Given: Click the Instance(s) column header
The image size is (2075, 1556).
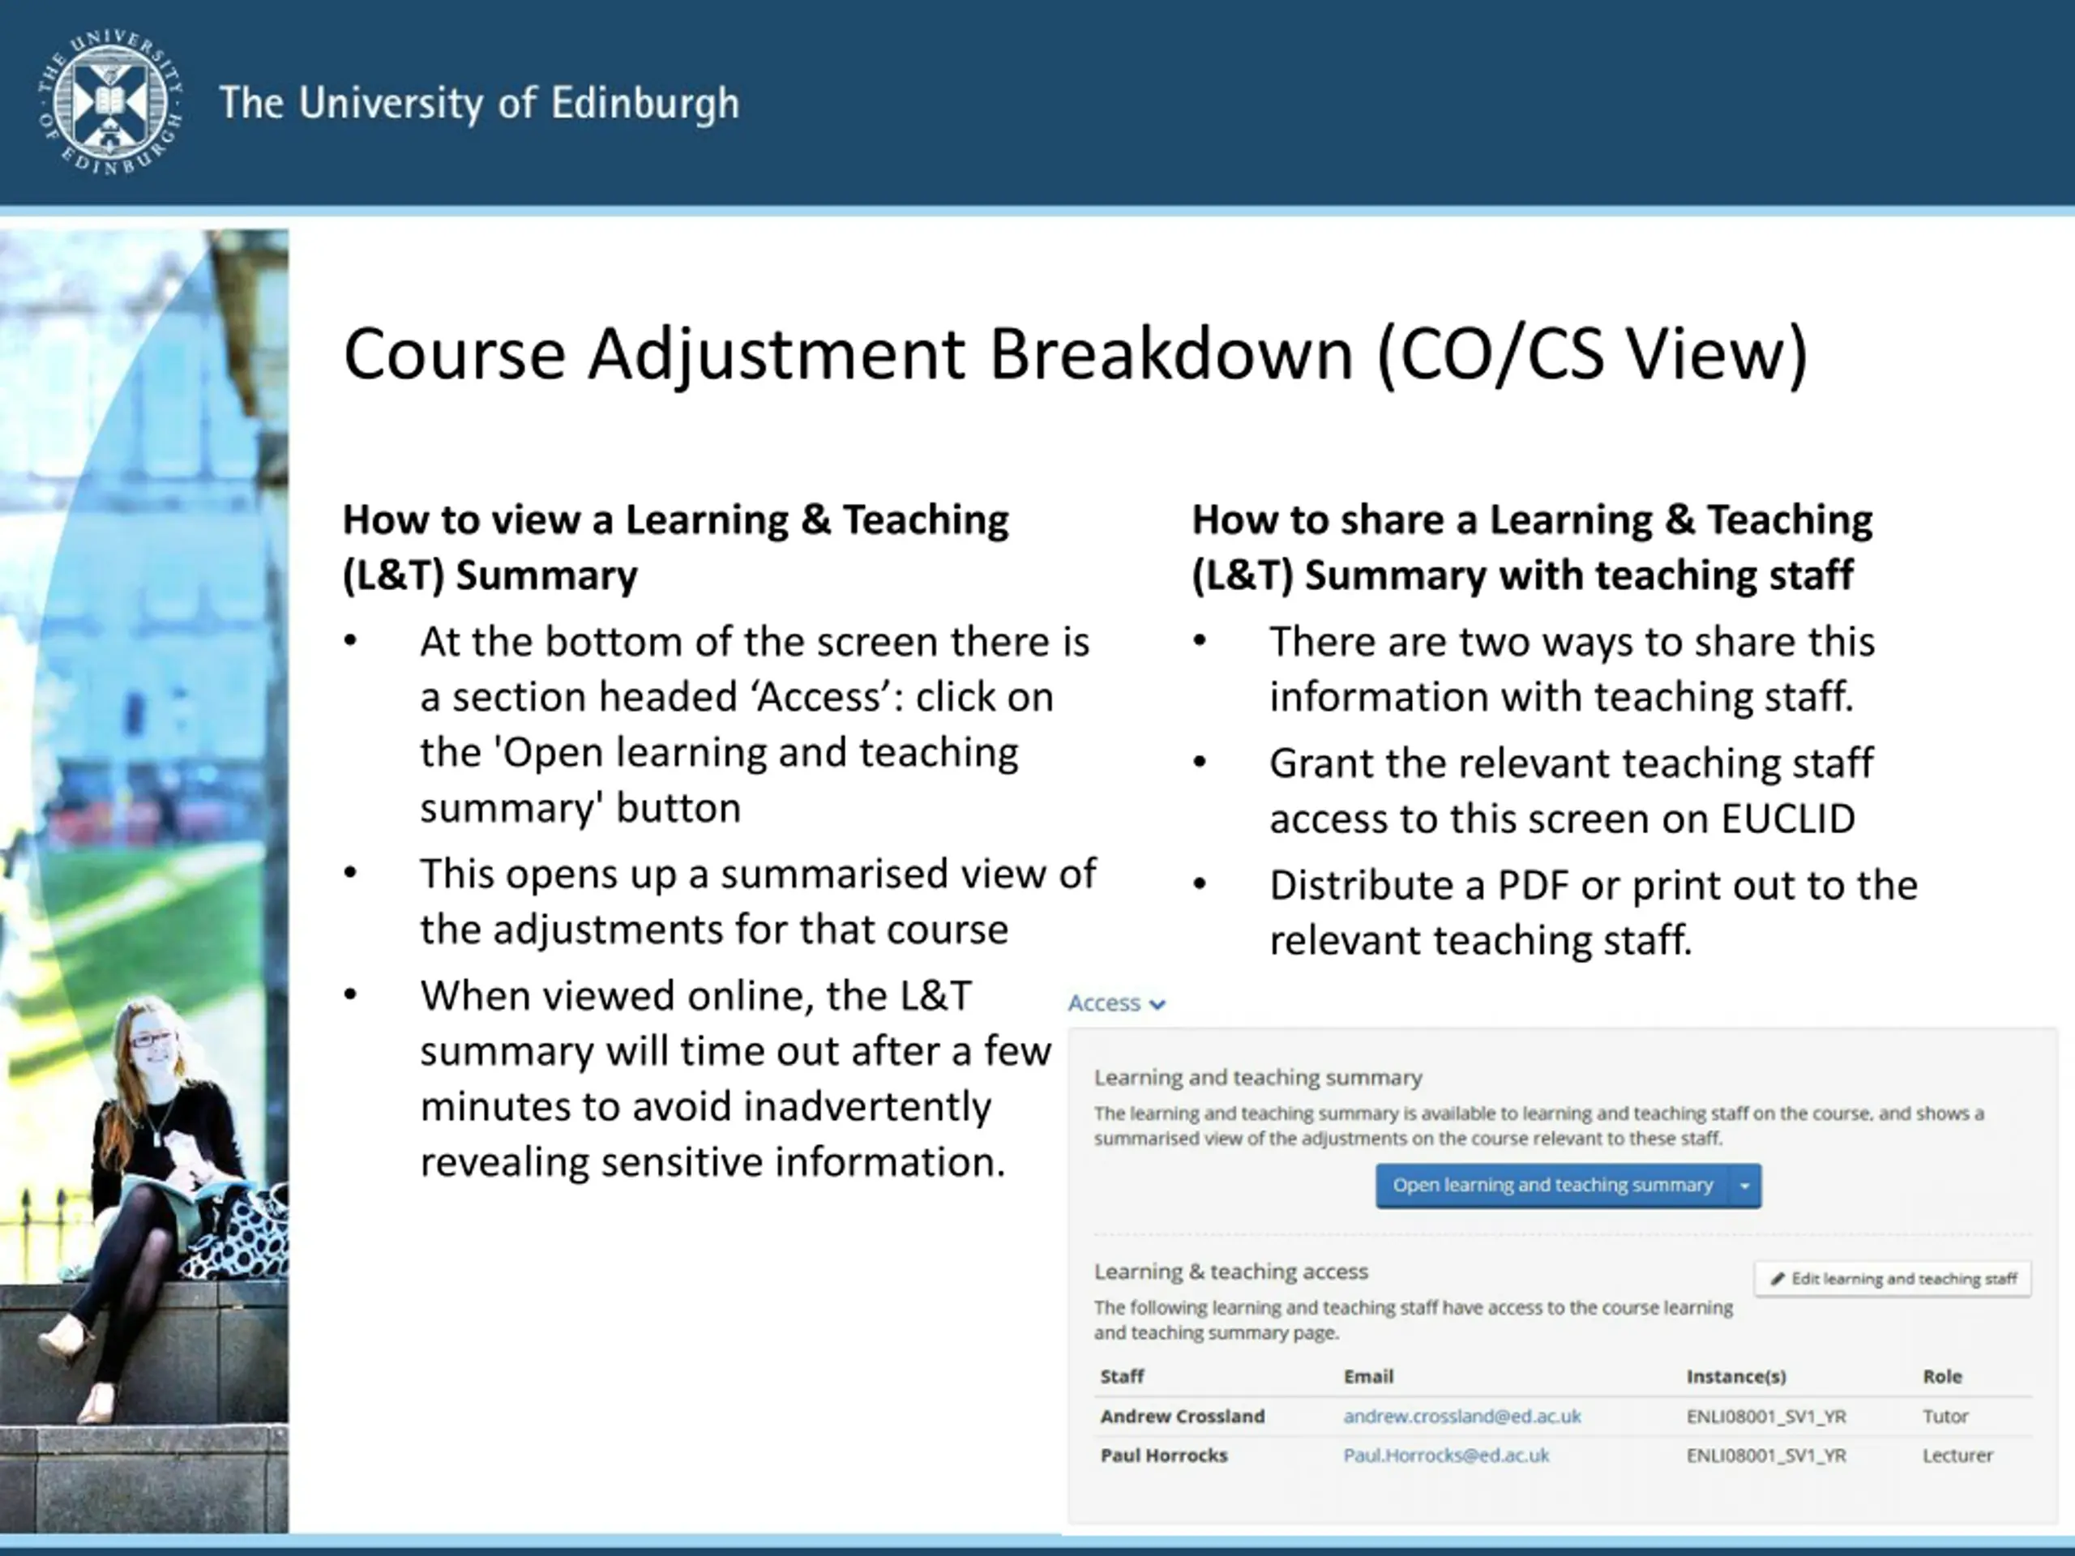Looking at the screenshot, I should click(x=1735, y=1376).
